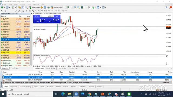Image resolution: width=173 pixels, height=97 pixels.
Task: Select the text label tool
Action: [29, 11]
